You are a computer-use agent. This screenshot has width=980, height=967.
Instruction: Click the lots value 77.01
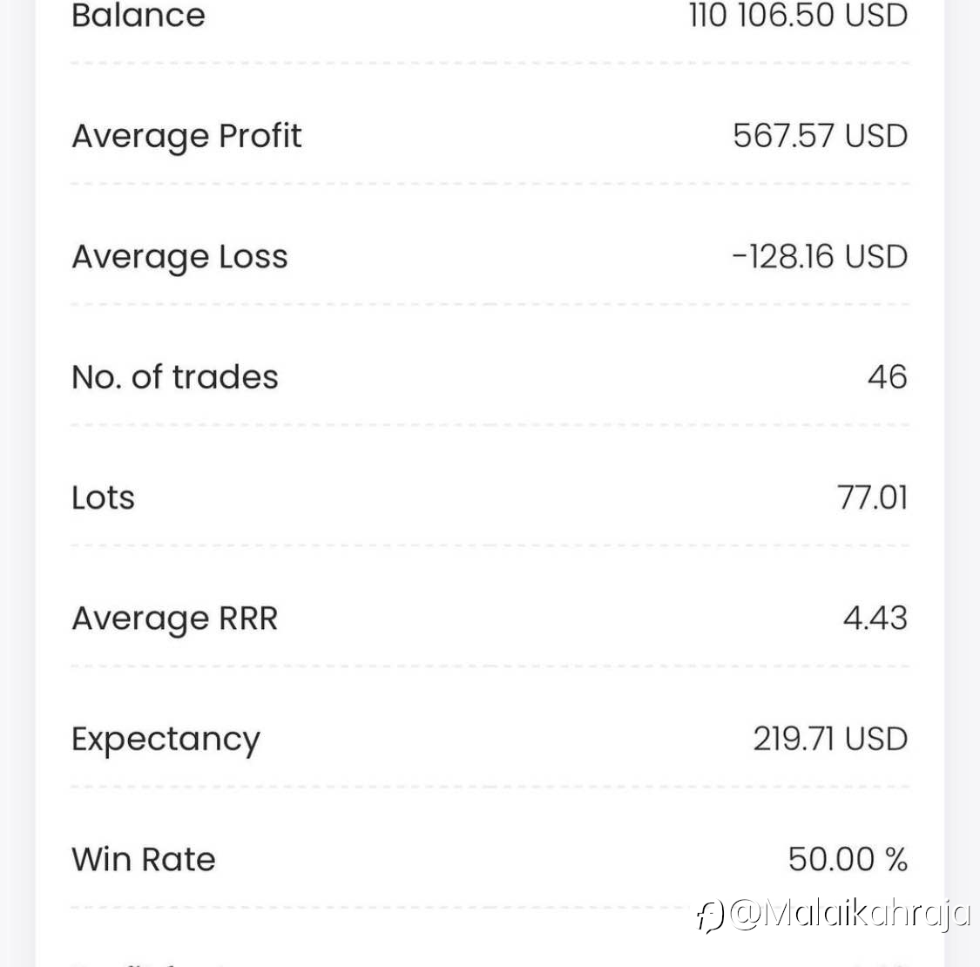coord(873,497)
